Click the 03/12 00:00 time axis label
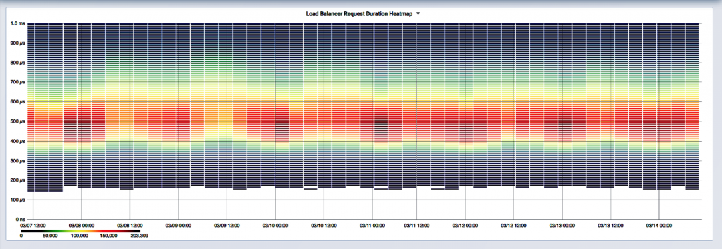This screenshot has width=722, height=249. point(465,226)
